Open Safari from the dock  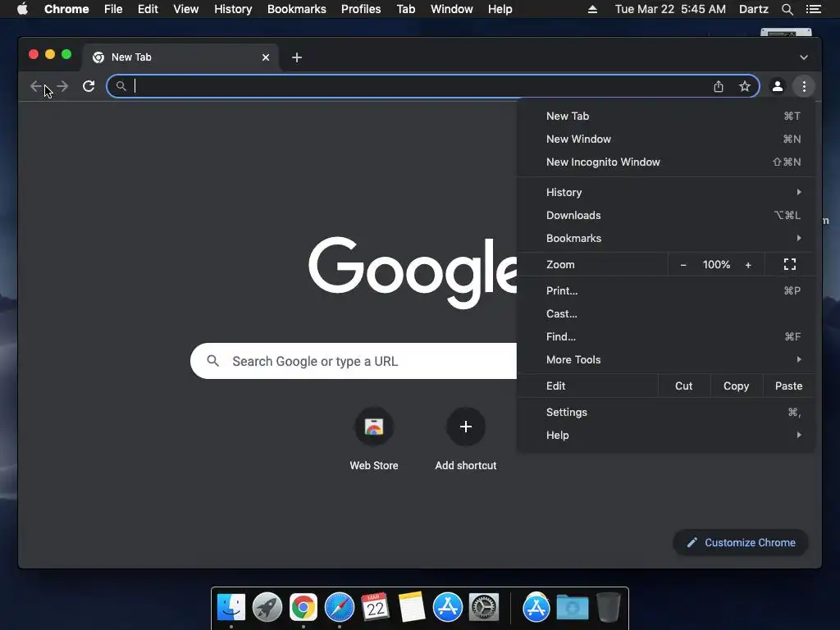340,608
